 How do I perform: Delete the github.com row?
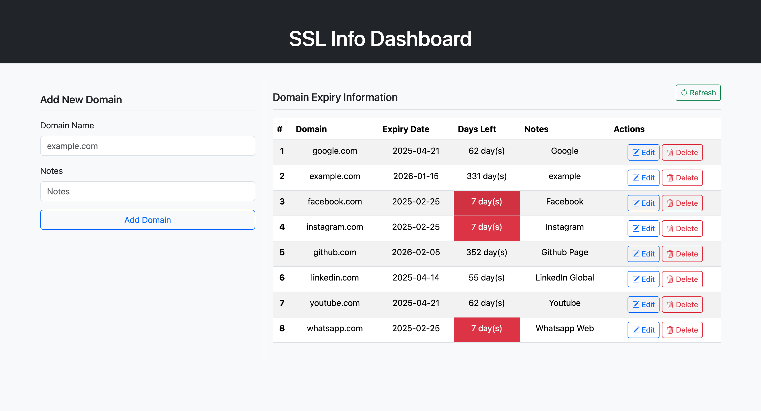(682, 254)
